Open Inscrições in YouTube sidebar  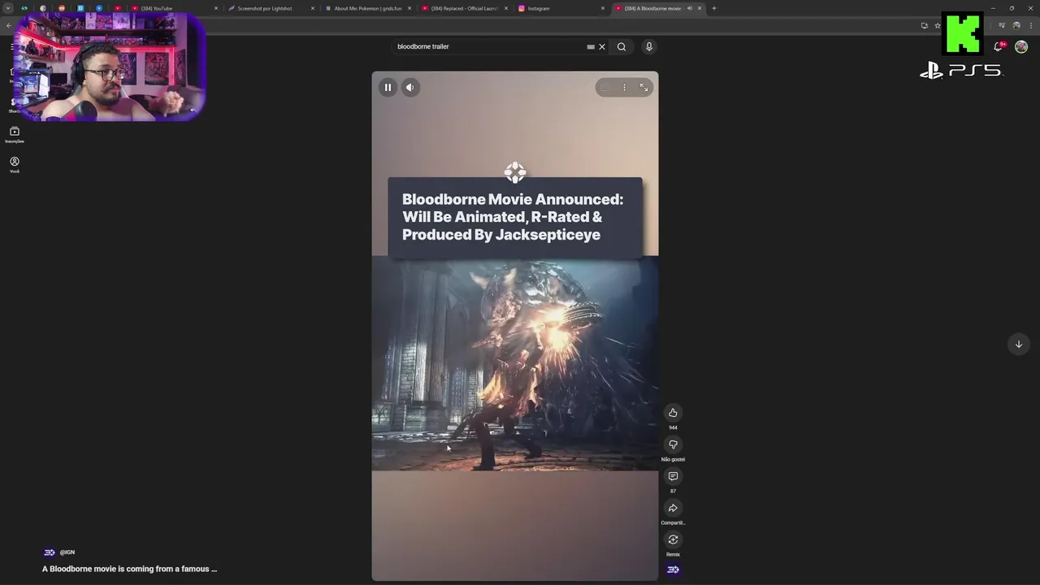click(15, 135)
